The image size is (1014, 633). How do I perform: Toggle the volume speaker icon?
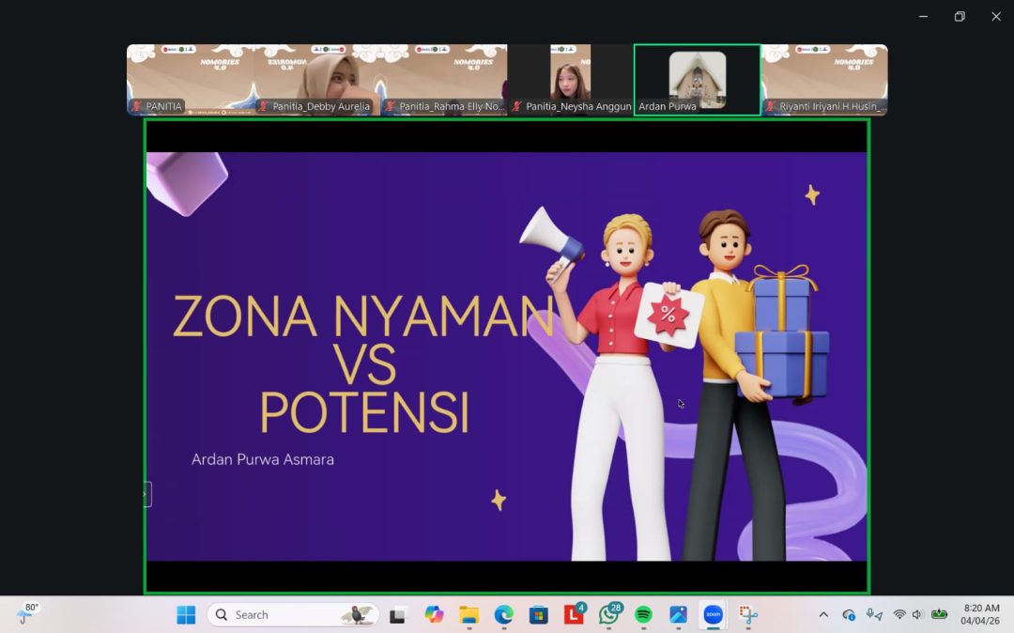pyautogui.click(x=918, y=615)
